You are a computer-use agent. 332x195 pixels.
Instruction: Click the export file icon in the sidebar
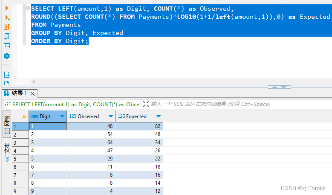pyautogui.click(x=7, y=75)
